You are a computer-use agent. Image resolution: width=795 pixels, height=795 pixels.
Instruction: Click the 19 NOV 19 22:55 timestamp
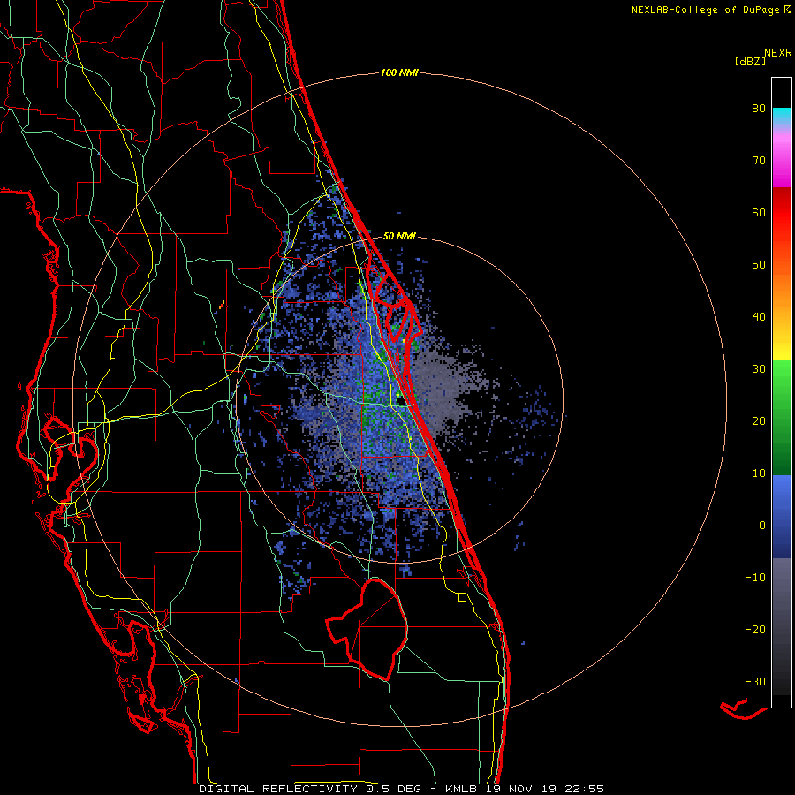[546, 789]
